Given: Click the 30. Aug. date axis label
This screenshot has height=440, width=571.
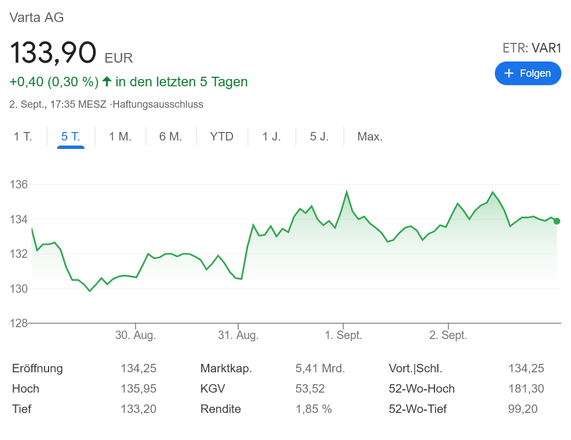Looking at the screenshot, I should [x=135, y=335].
